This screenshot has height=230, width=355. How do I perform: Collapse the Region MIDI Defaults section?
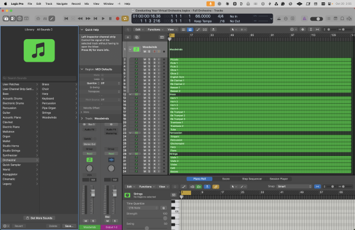(82, 69)
